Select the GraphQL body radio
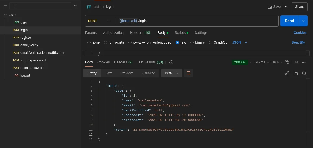This screenshot has width=313, height=148. (210, 42)
